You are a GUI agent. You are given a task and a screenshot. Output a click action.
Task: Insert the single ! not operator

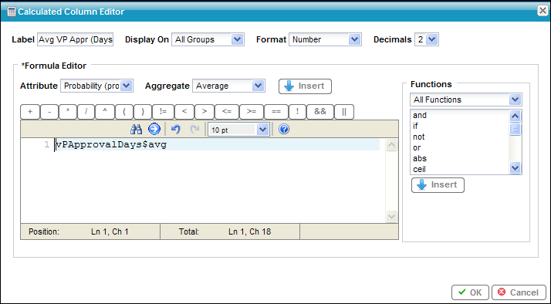pos(297,112)
